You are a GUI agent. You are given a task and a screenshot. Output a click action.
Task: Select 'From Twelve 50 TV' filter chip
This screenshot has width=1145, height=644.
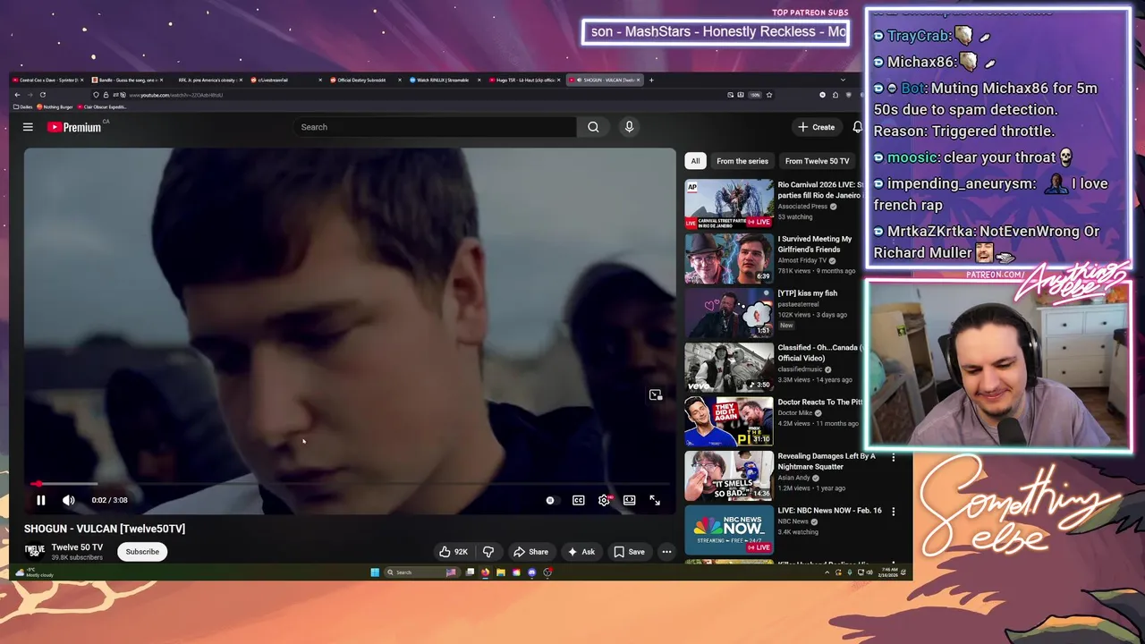817,161
